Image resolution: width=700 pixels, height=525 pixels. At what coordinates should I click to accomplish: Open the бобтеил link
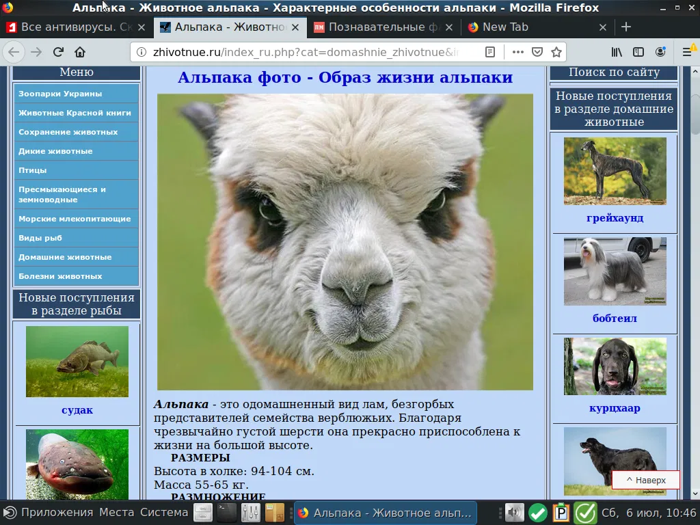(x=615, y=319)
